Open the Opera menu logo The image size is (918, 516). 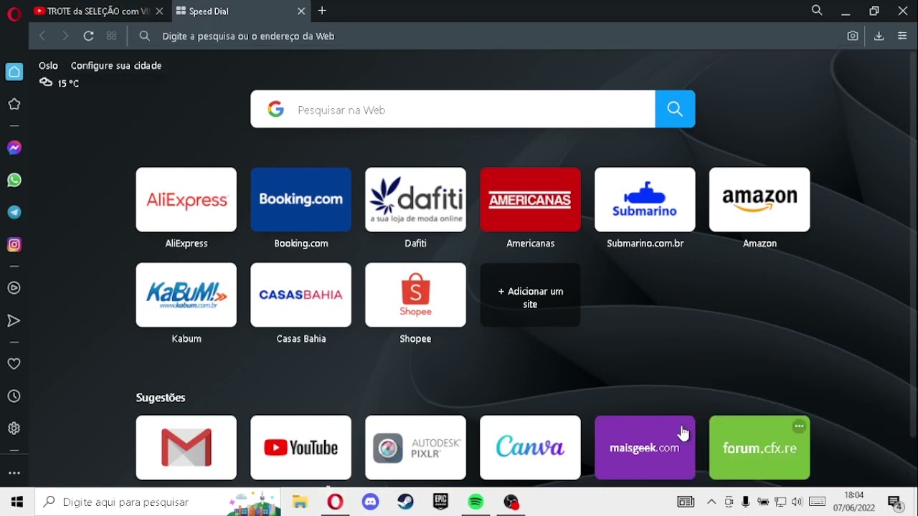click(x=14, y=14)
